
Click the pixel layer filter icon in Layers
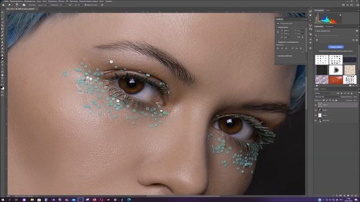[338, 93]
